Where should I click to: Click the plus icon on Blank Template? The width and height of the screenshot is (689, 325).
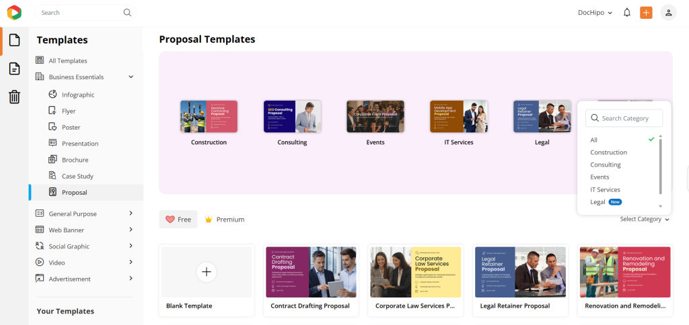tap(207, 272)
